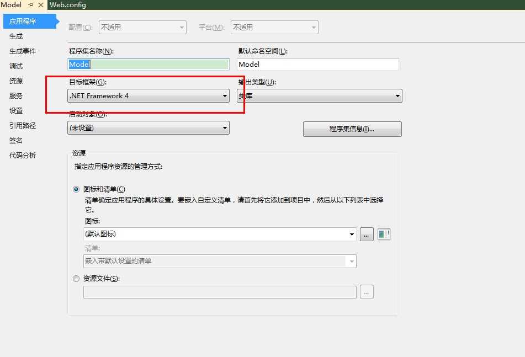Open the 目标框架 .NET Framework 4 dropdown

pyautogui.click(x=149, y=95)
